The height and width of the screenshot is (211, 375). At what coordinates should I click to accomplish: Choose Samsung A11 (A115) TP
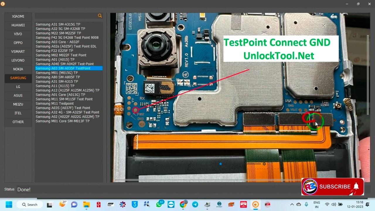pyautogui.click(x=55, y=86)
